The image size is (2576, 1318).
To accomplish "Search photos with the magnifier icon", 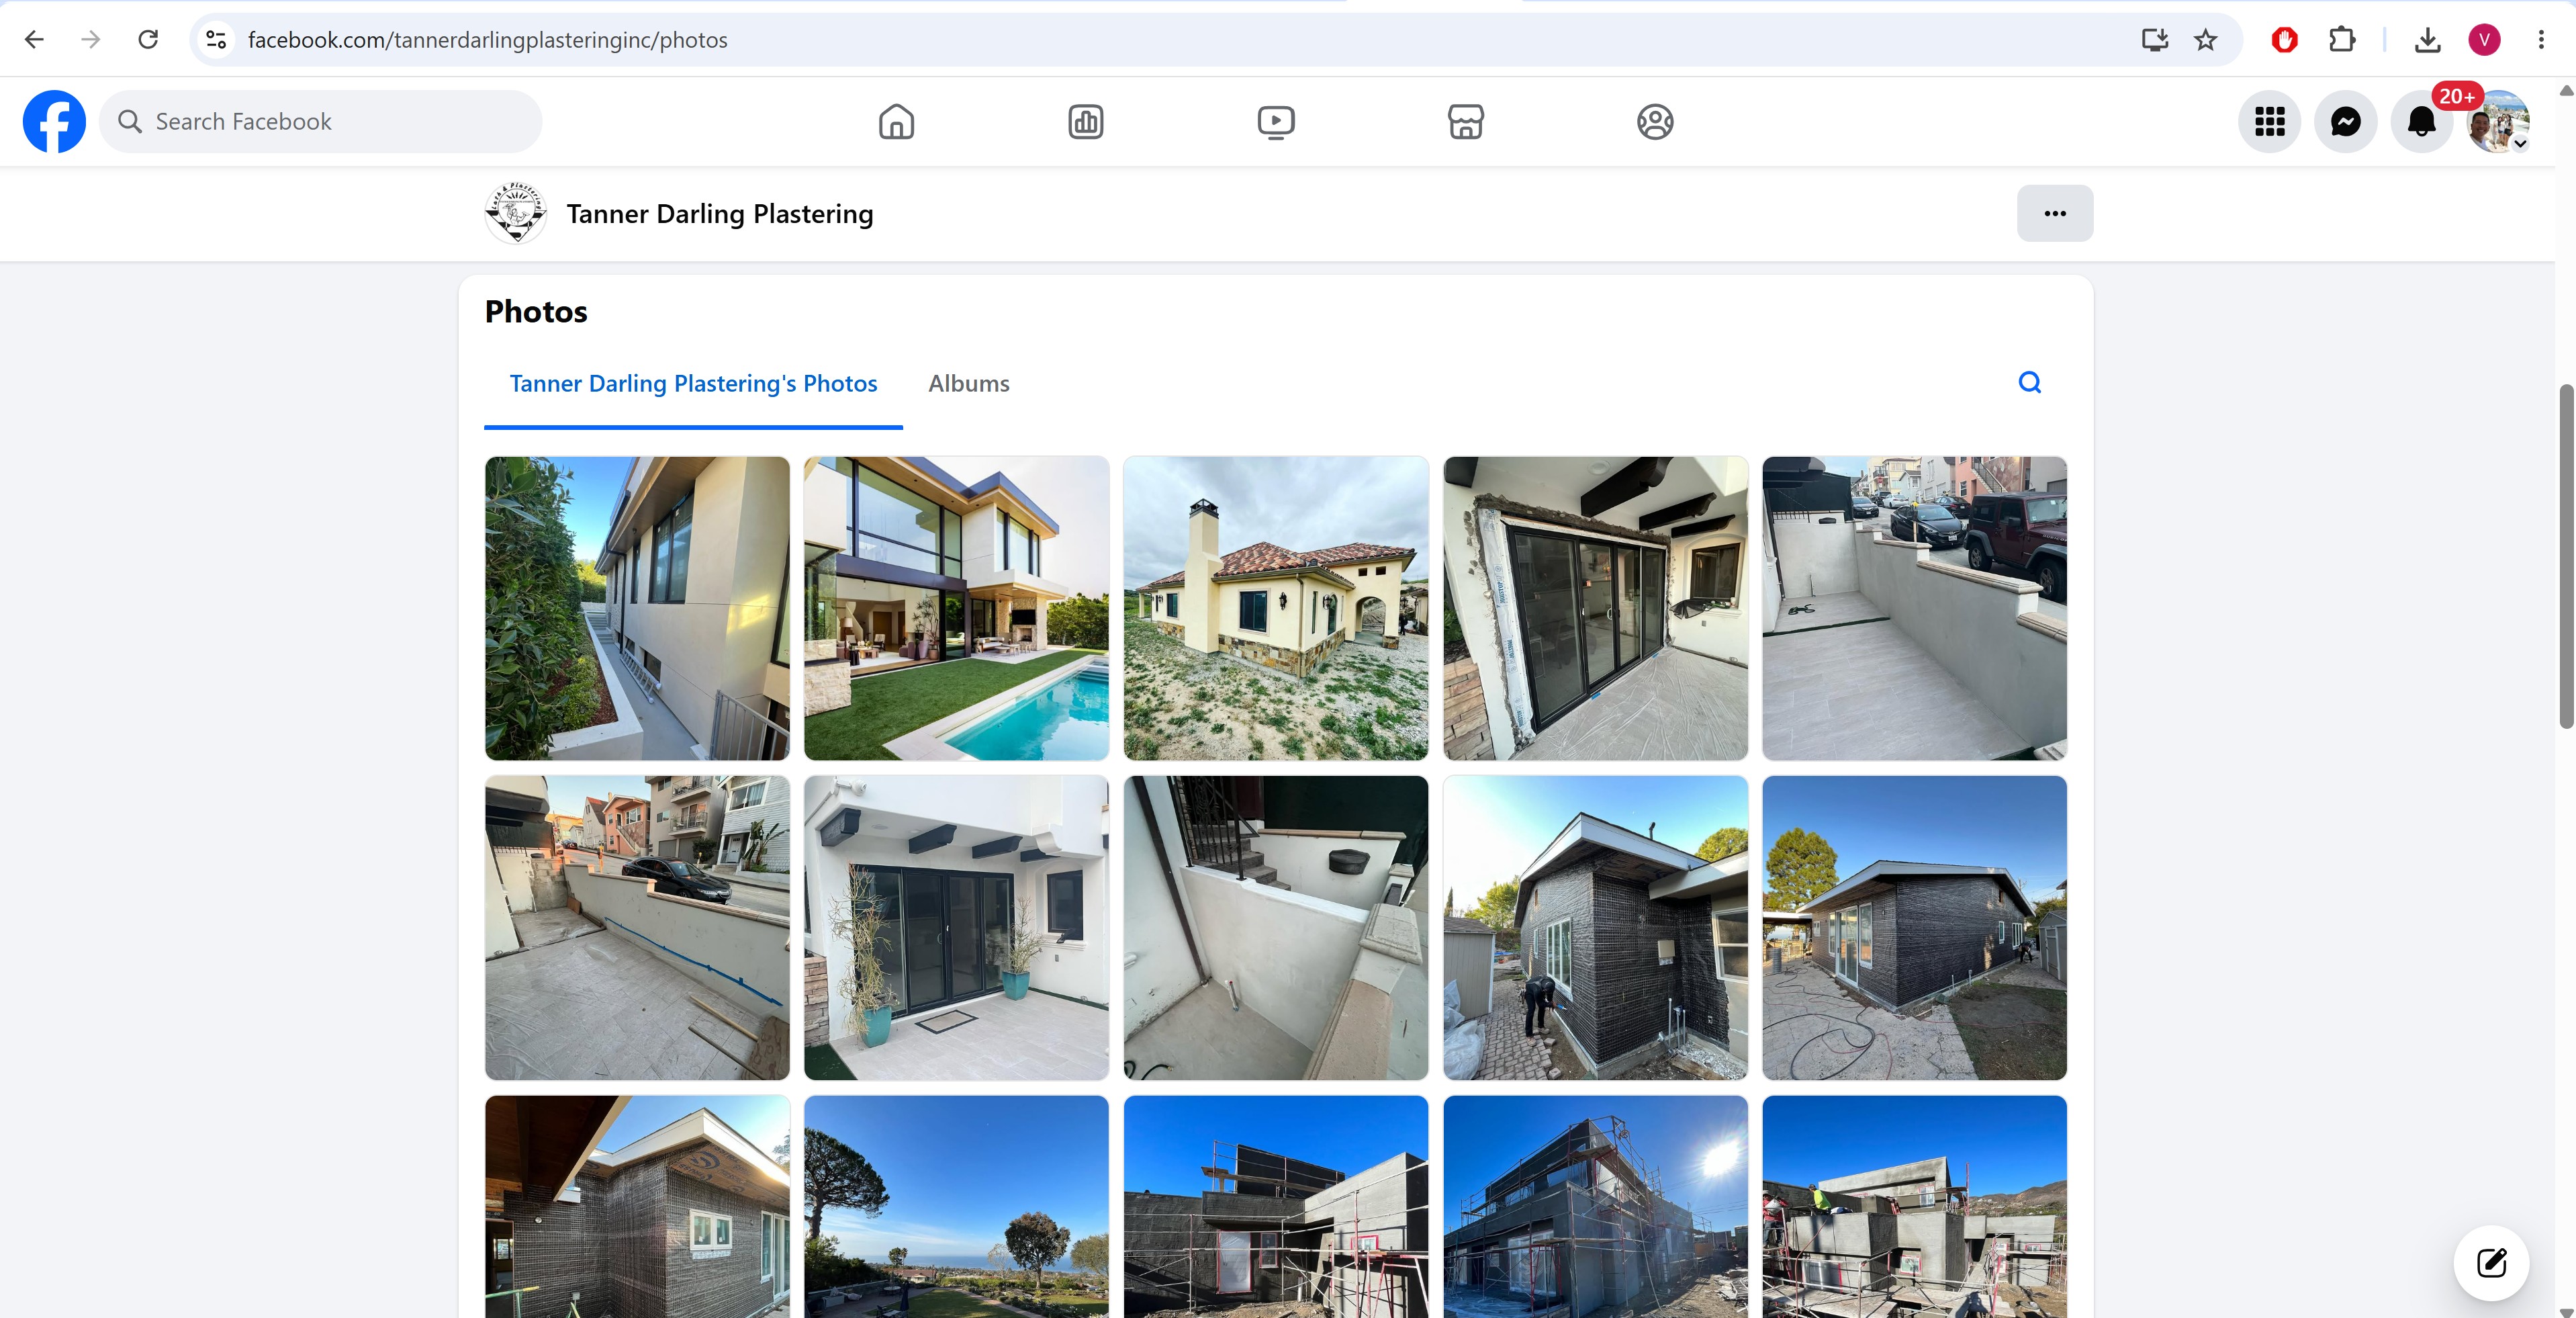I will 2030,383.
